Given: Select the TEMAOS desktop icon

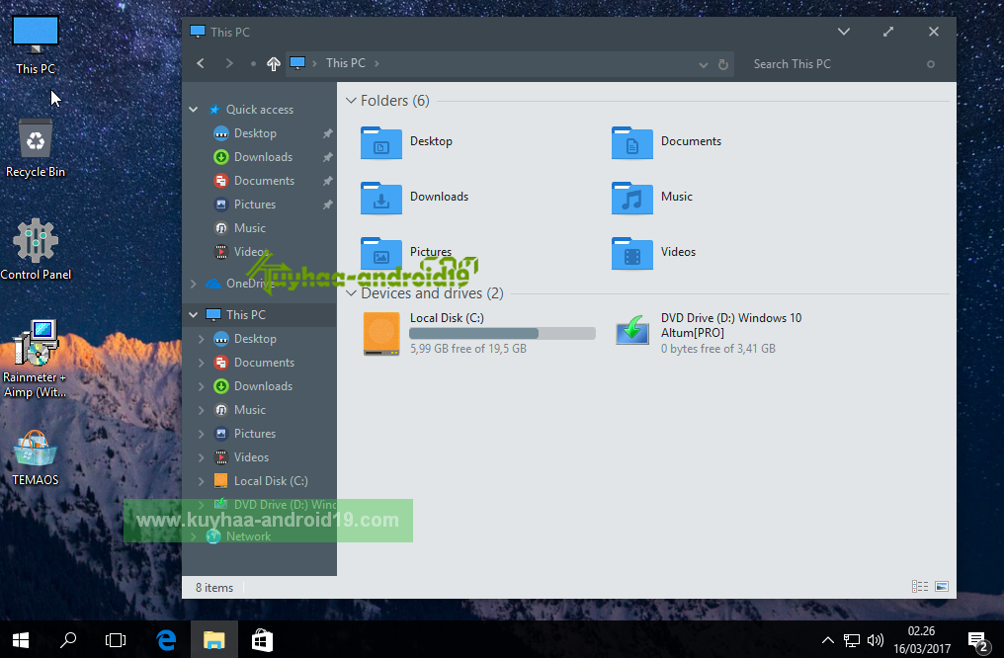Looking at the screenshot, I should click(36, 458).
